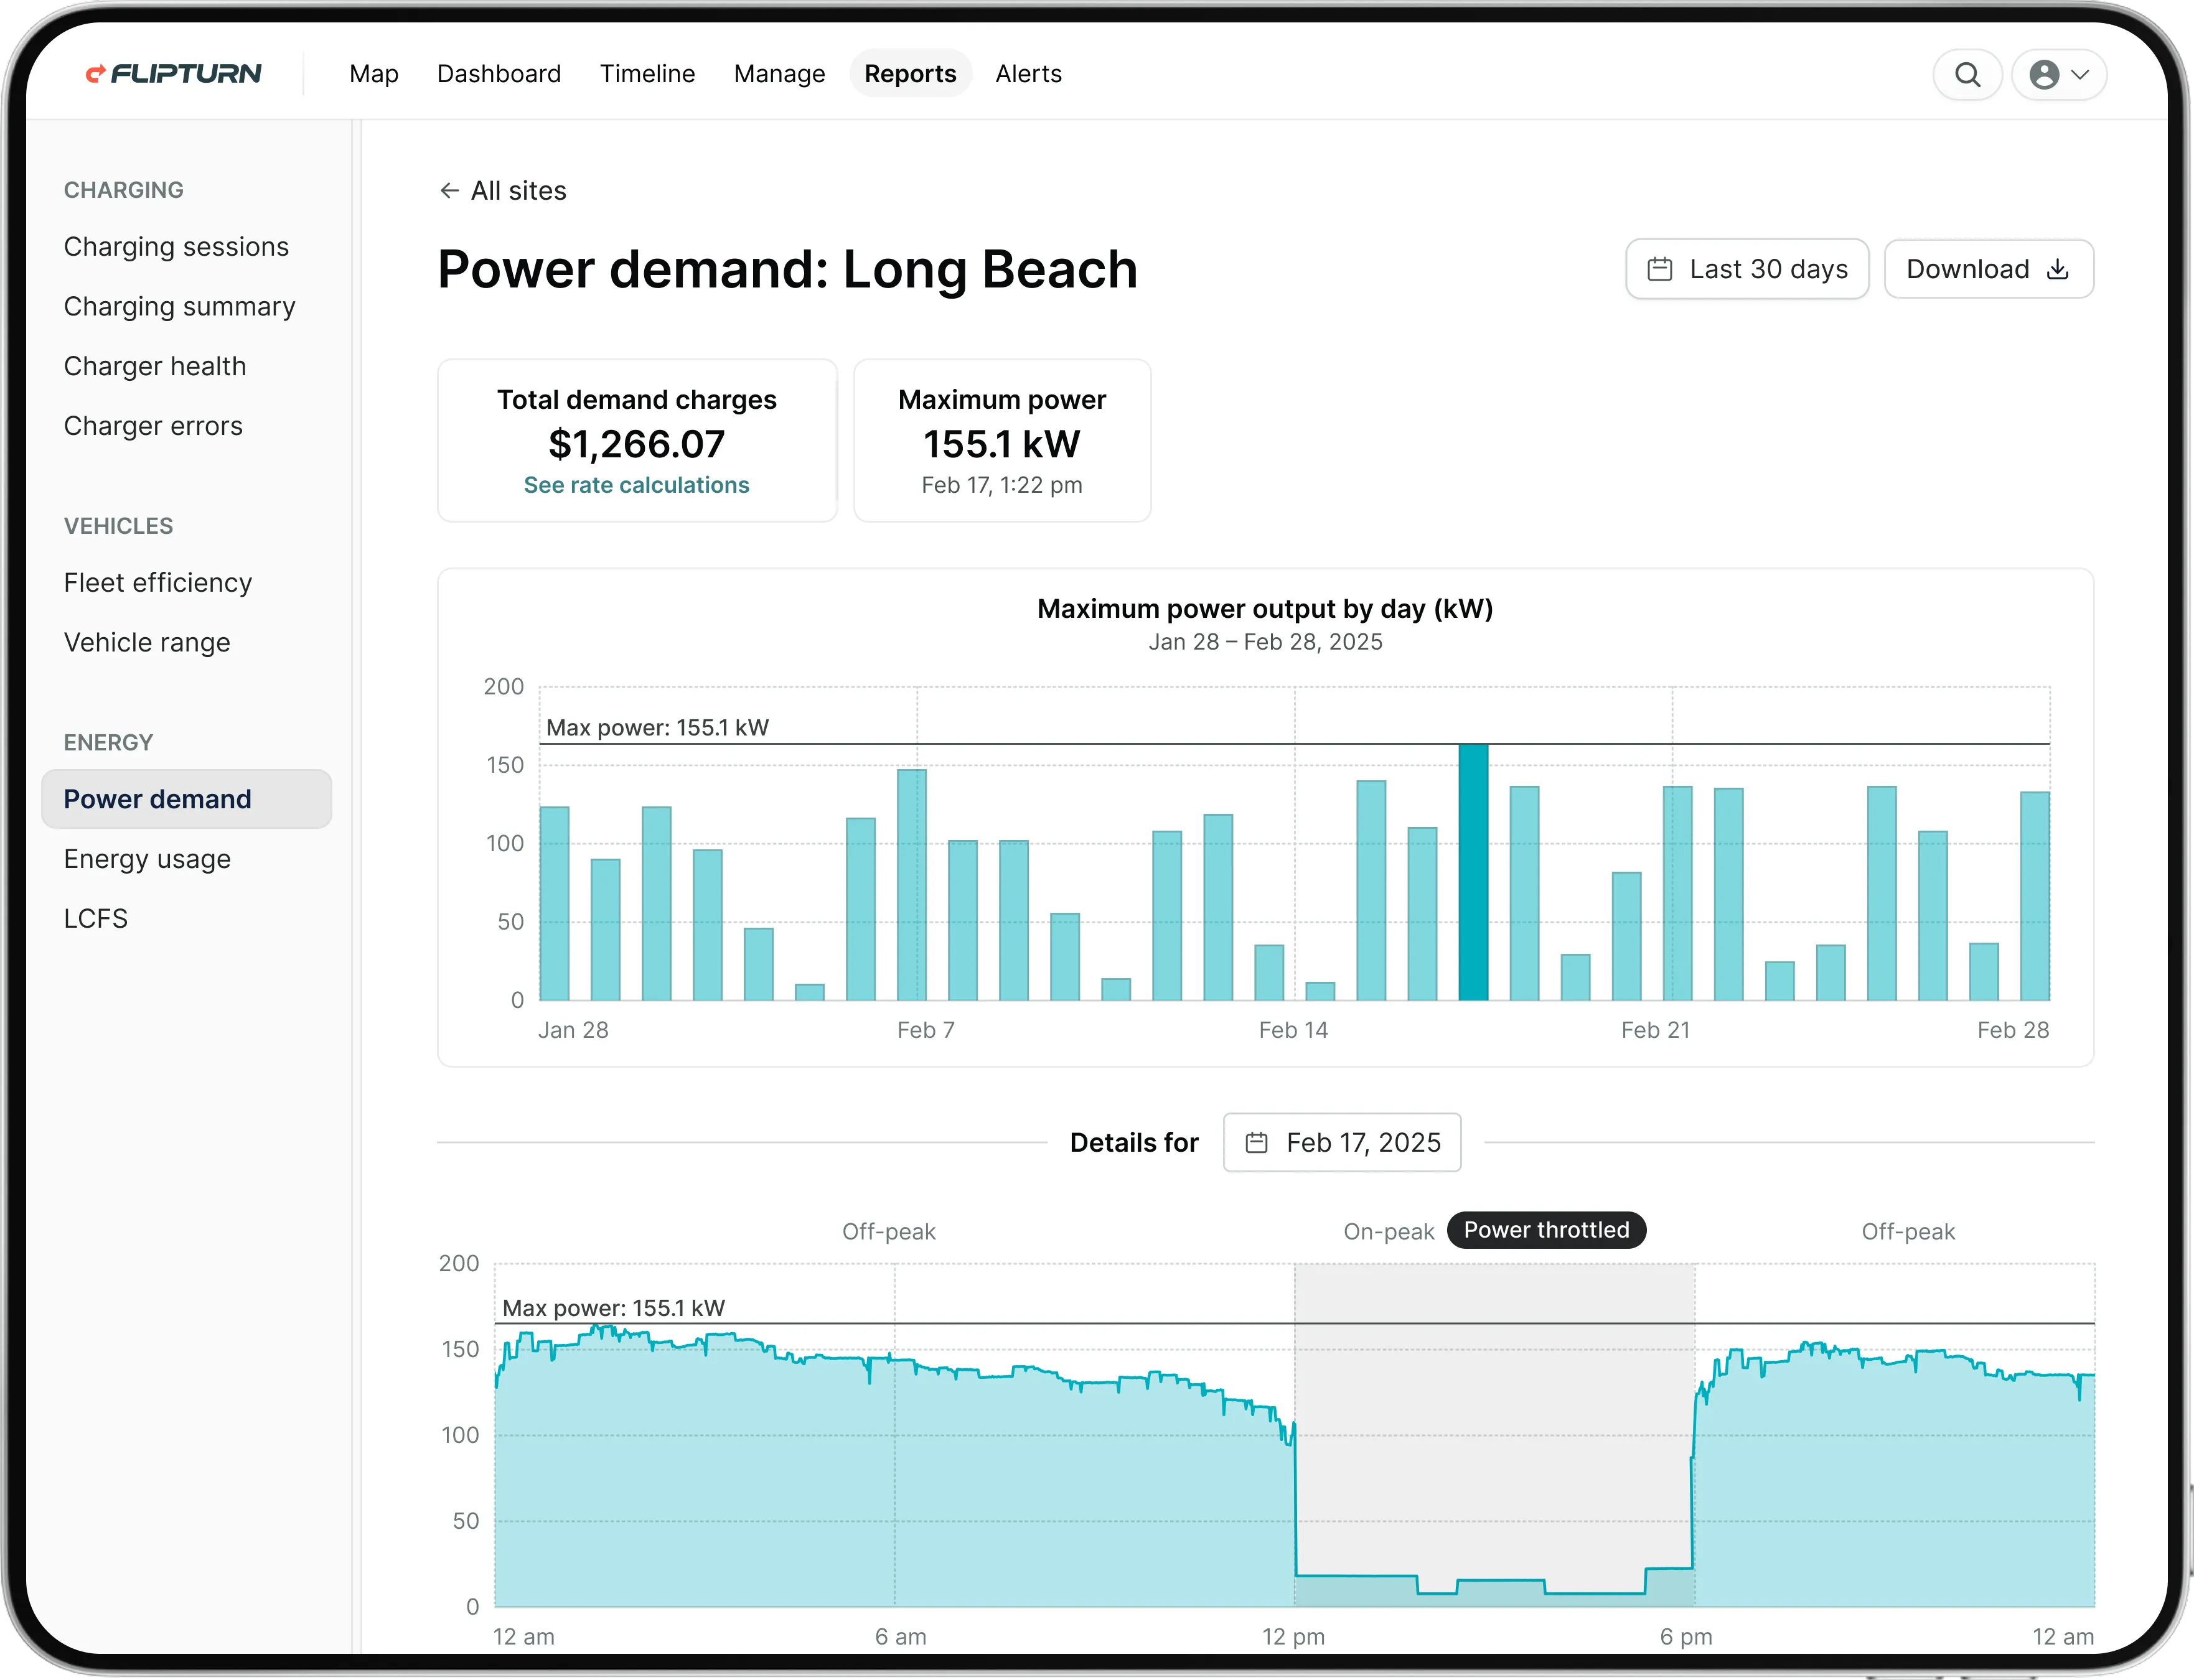This screenshot has width=2194, height=1680.
Task: Go back using the All sites arrow
Action: (x=449, y=190)
